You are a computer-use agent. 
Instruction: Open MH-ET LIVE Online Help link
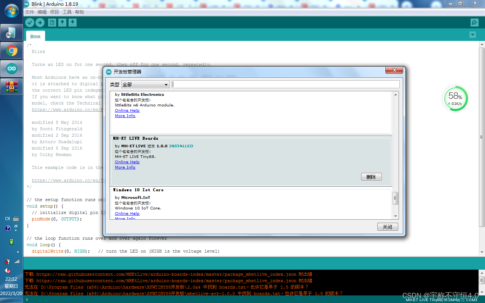(x=127, y=162)
